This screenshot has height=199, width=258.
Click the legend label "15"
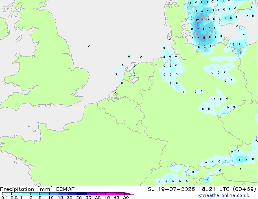coord(60,197)
